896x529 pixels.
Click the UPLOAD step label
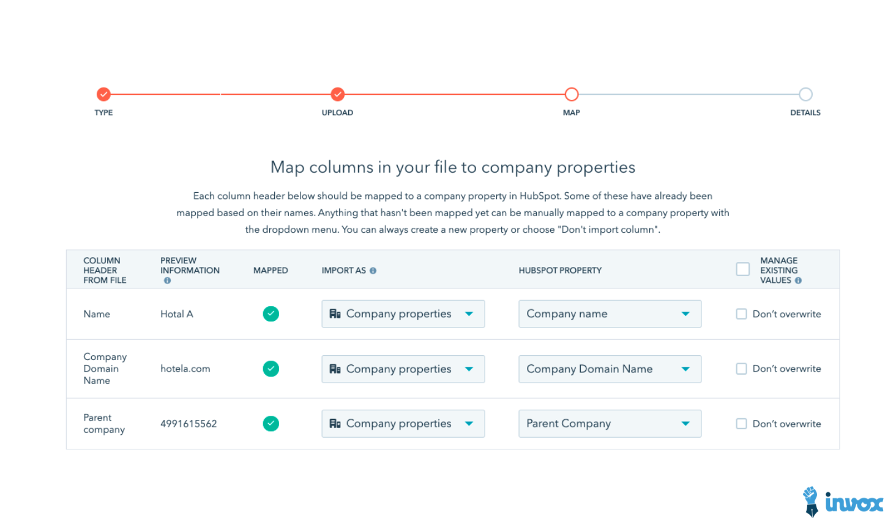pos(337,113)
